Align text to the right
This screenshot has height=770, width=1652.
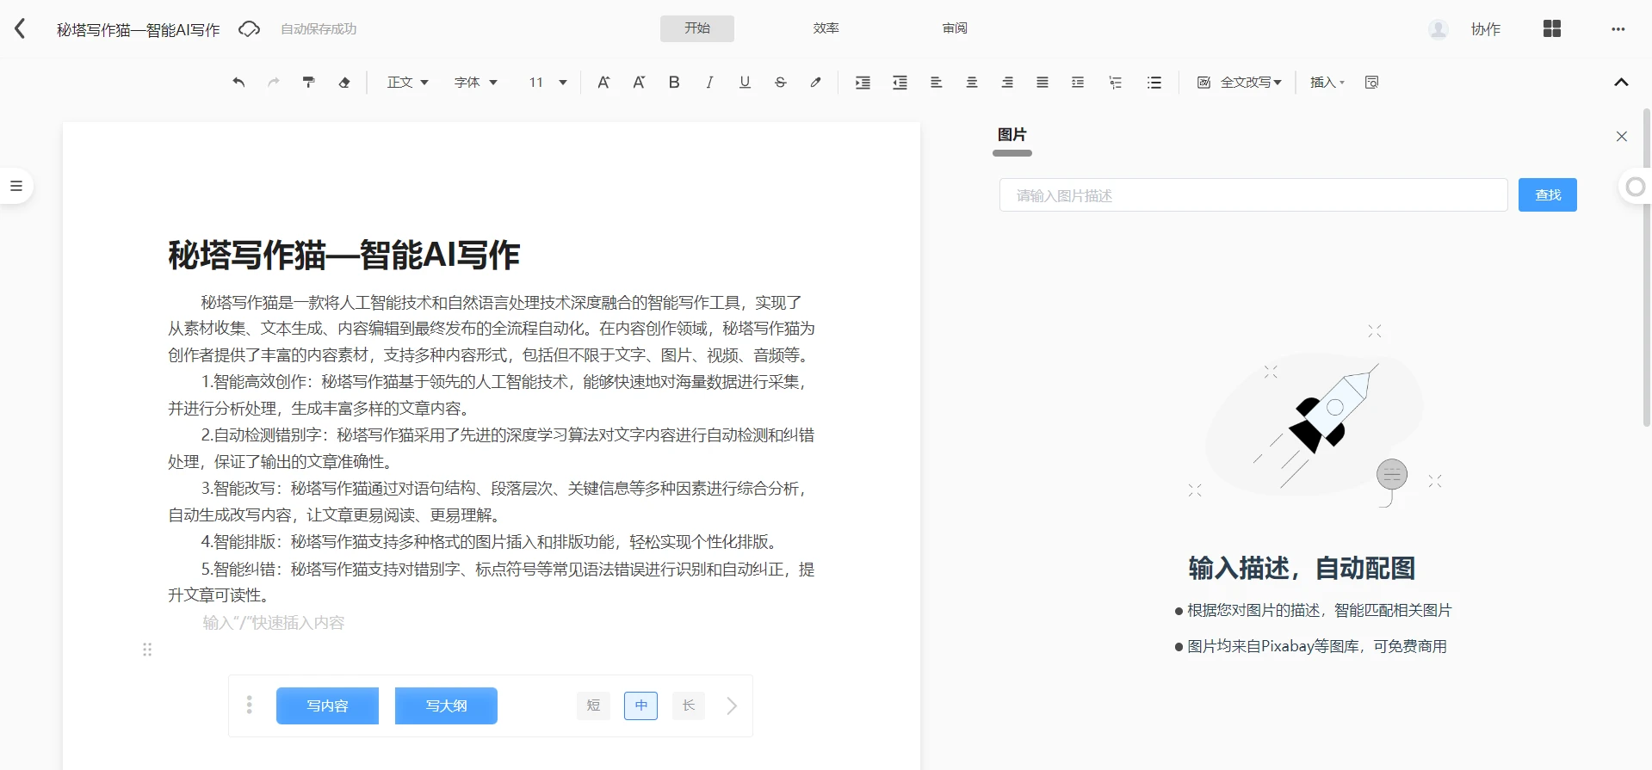pyautogui.click(x=1007, y=83)
